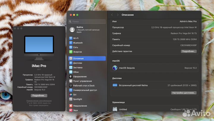Click the macOS Sequoia version row
The height and width of the screenshot is (121, 214).
154,68
